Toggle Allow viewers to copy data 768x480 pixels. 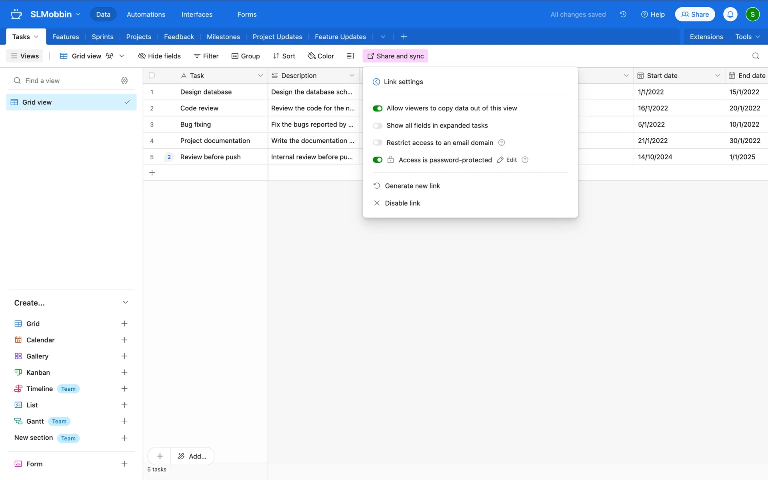(378, 108)
